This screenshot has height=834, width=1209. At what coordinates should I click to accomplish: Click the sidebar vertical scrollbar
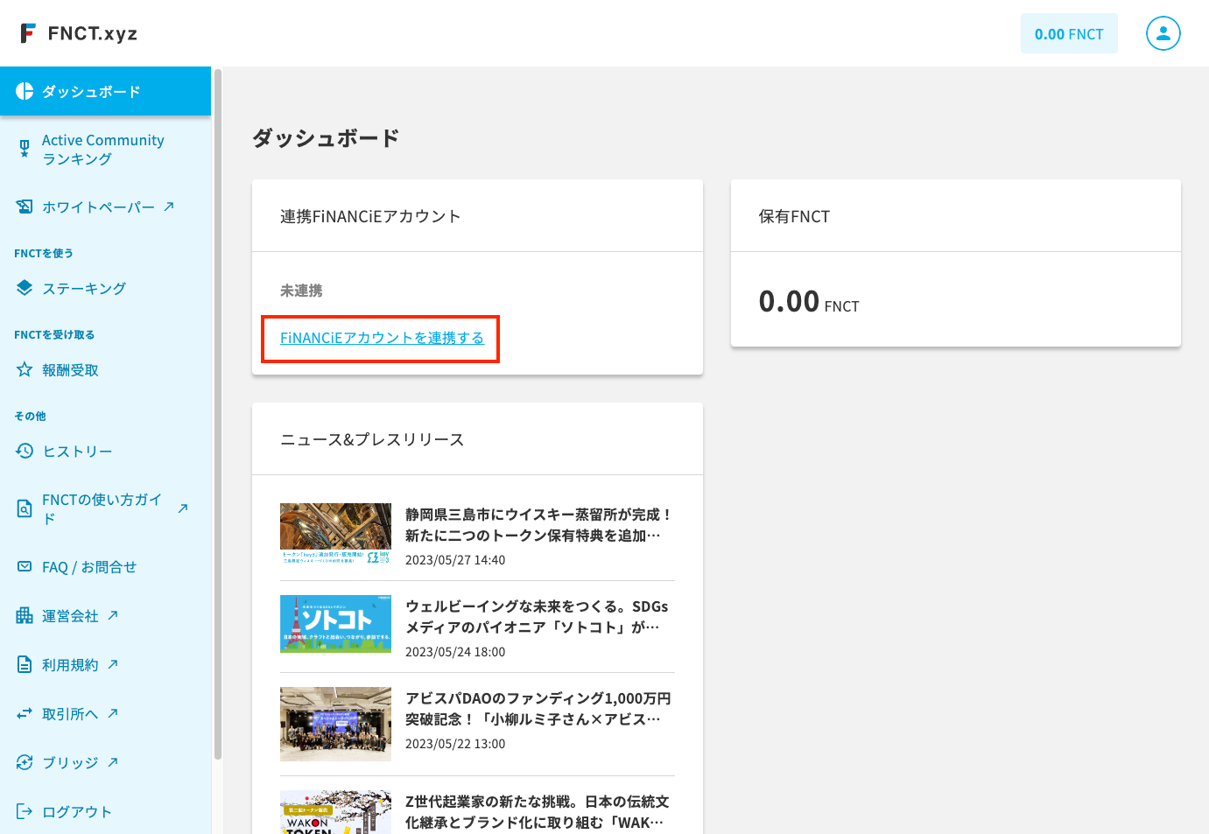click(x=218, y=414)
